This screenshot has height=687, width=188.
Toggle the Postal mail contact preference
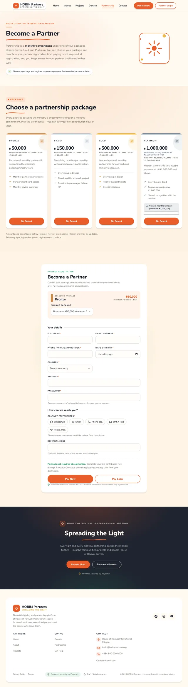tap(58, 430)
